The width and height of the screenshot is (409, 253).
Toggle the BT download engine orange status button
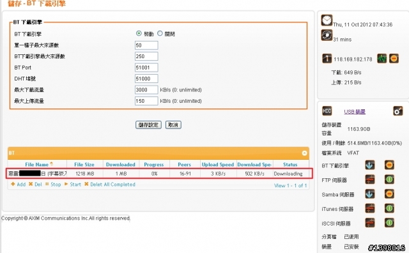(x=389, y=165)
